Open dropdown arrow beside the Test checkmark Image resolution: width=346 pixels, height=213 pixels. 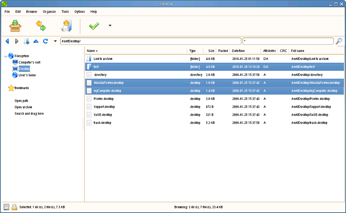(x=110, y=26)
